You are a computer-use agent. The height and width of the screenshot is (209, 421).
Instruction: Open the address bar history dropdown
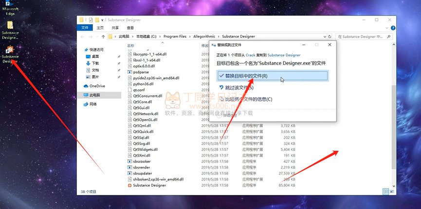[325, 37]
